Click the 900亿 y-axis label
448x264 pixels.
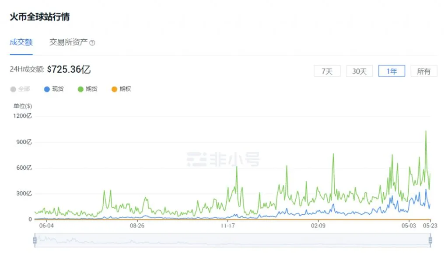pyautogui.click(x=24, y=142)
